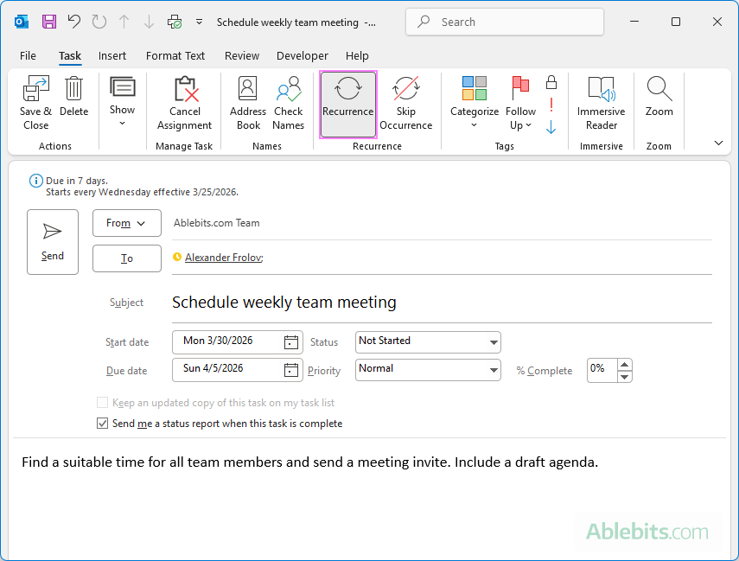Increase % Complete with the up stepper
The image size is (739, 561).
click(624, 364)
